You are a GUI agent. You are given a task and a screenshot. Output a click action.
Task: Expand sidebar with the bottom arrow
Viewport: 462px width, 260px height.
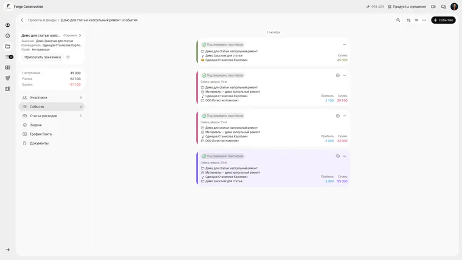pos(8,250)
